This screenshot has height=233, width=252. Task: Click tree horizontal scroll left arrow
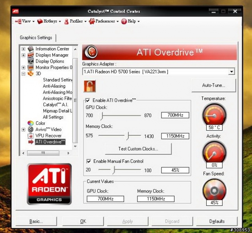click(x=24, y=153)
